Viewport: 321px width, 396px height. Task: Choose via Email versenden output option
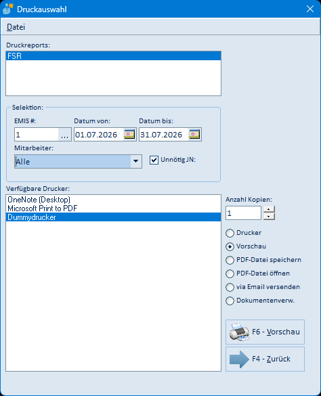pos(230,287)
